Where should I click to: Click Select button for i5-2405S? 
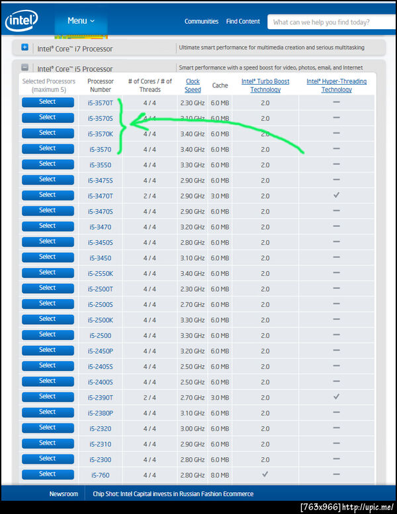pos(48,366)
